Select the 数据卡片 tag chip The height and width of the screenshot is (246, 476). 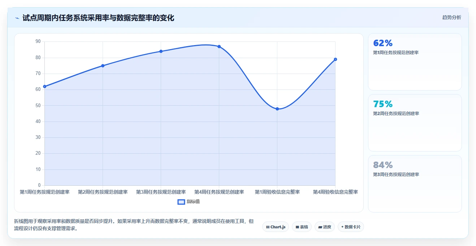coord(351,227)
